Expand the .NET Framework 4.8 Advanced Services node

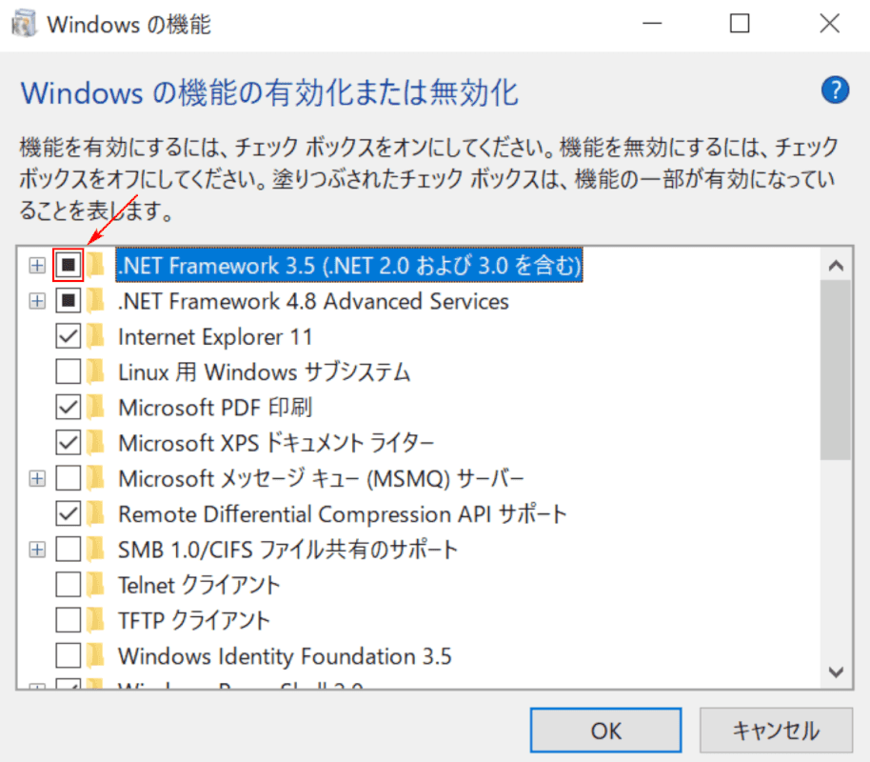tap(37, 301)
